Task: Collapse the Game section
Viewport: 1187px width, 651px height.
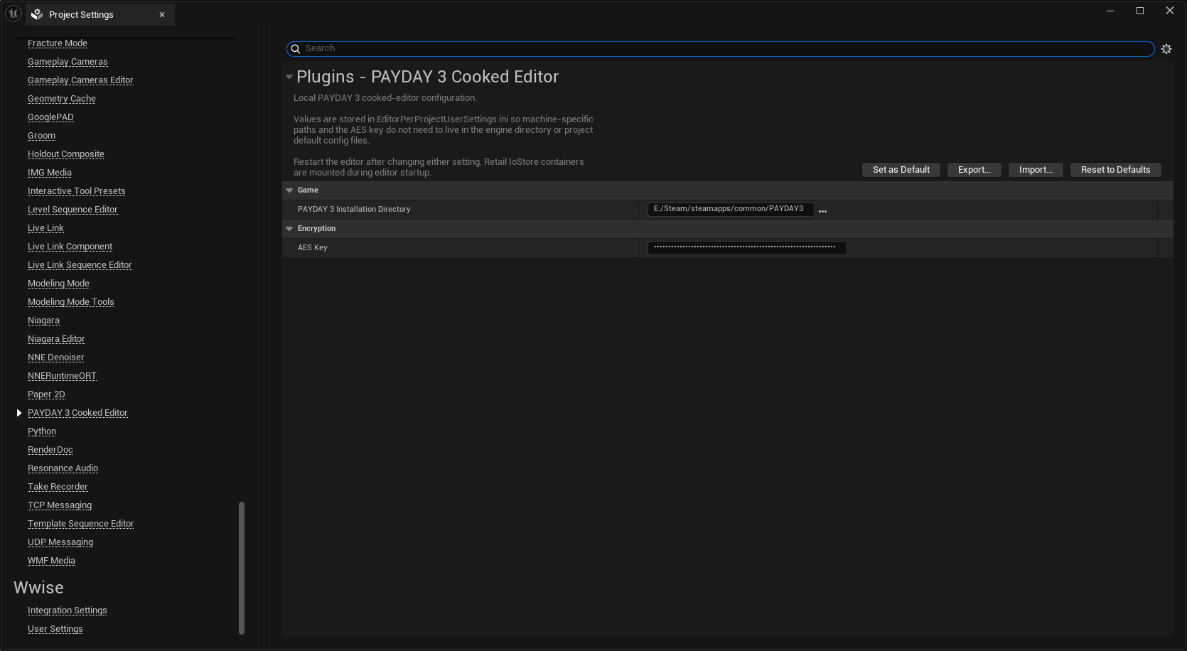Action: coord(289,190)
